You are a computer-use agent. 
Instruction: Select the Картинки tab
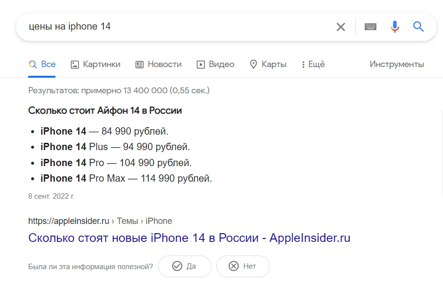(102, 64)
